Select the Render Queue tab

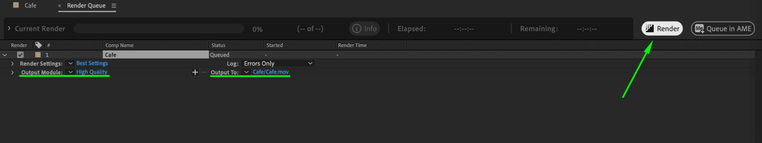coord(86,6)
